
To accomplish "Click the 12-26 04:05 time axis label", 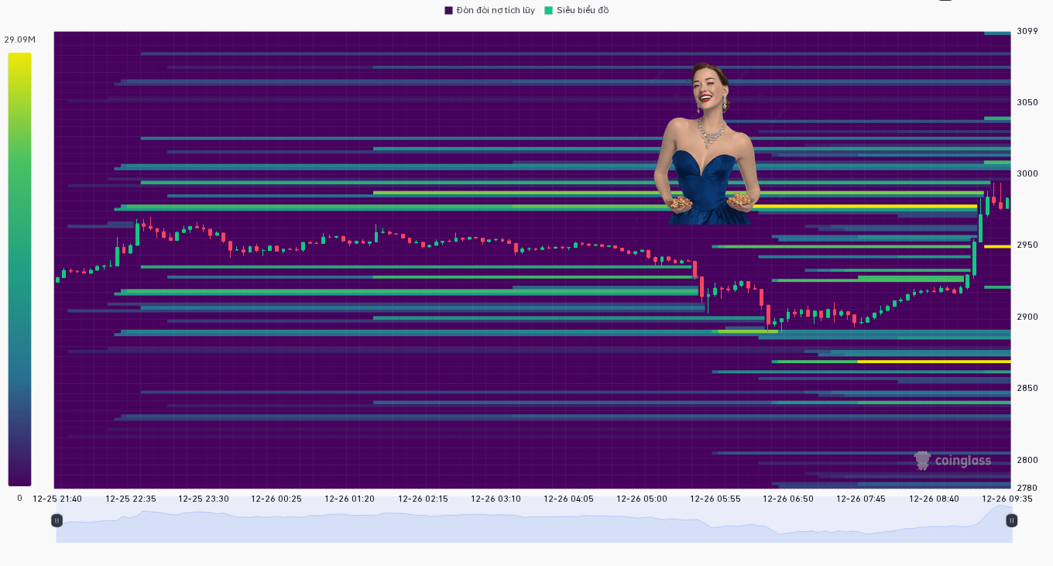I will (568, 499).
